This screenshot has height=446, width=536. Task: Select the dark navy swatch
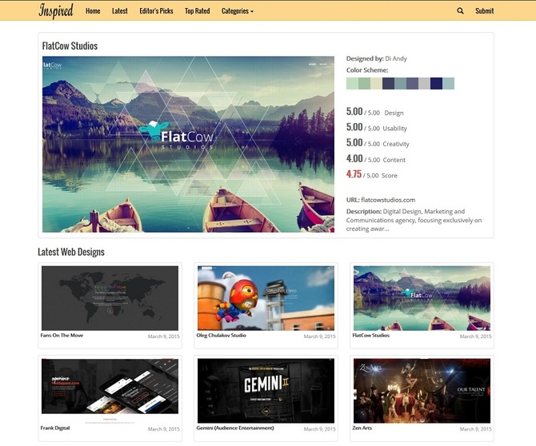[436, 83]
